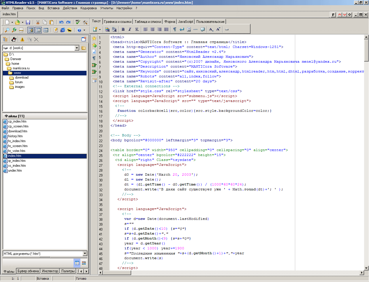Screen dimensions: 369x282
Task: Open dropdown beside the template icon in text toolbar
Action: tap(100, 29)
